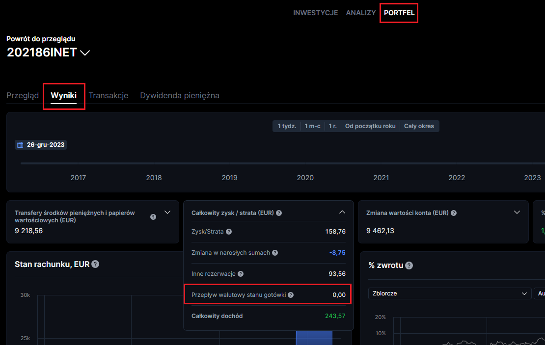The image size is (545, 345).
Task: Open help icon for Inne rezerwacje
Action: (x=241, y=274)
